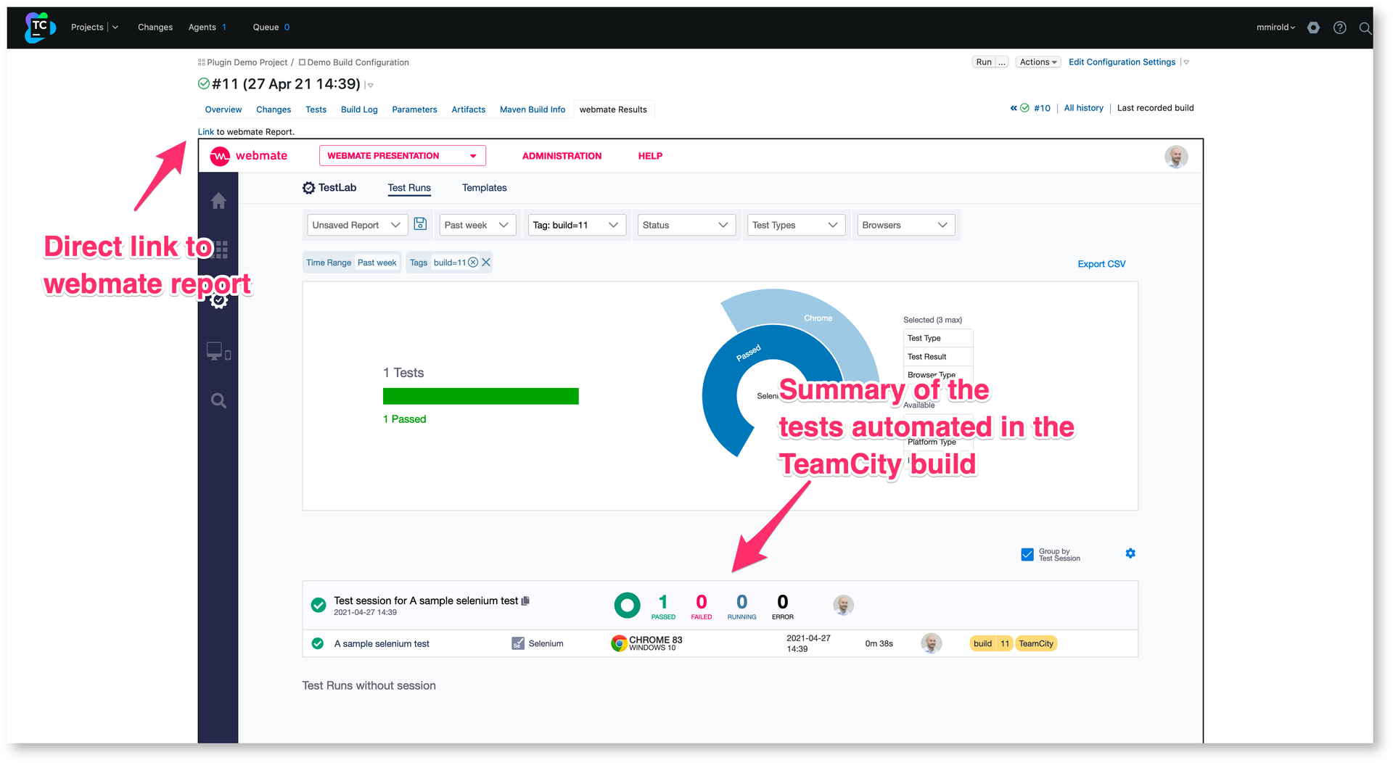Open the webmate sidebar home icon
Screen dimensions: 1393x763
pyautogui.click(x=218, y=201)
